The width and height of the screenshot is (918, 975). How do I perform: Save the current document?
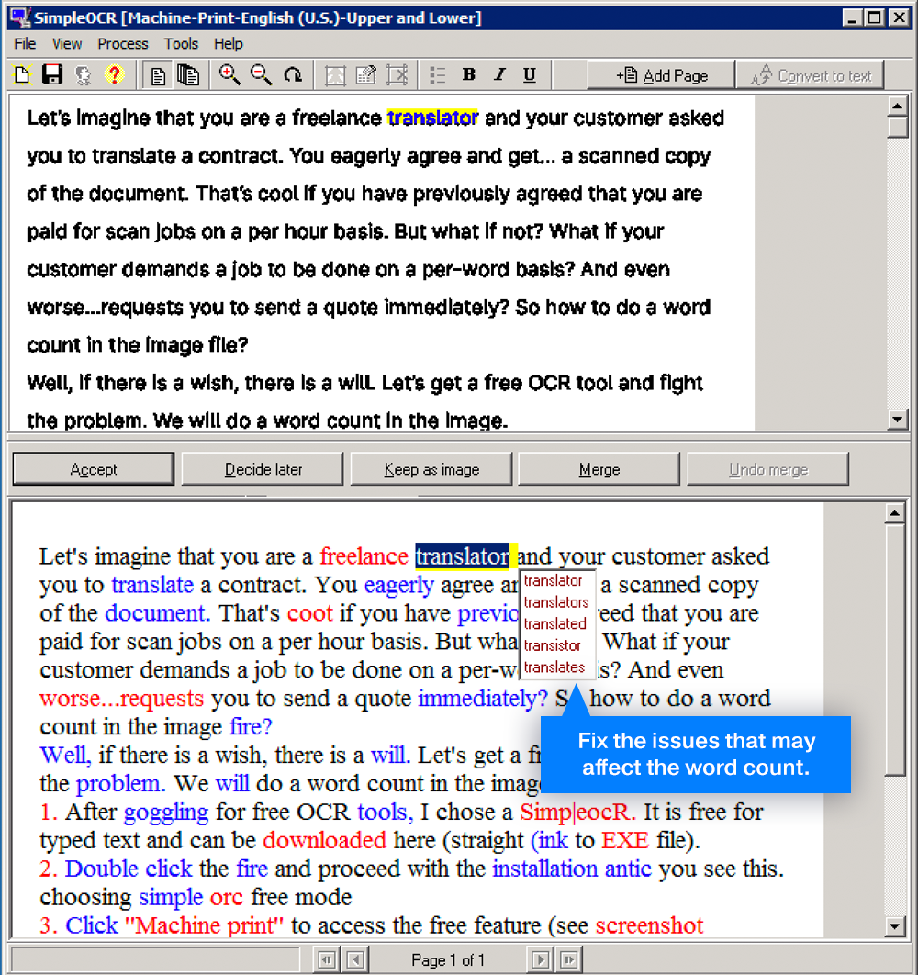coord(52,74)
